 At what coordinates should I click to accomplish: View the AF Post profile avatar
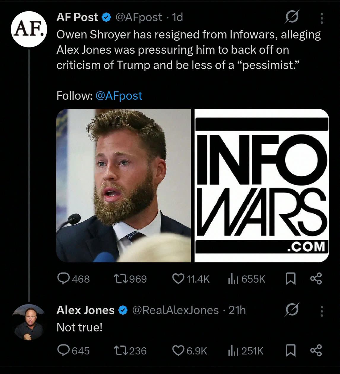click(x=29, y=29)
